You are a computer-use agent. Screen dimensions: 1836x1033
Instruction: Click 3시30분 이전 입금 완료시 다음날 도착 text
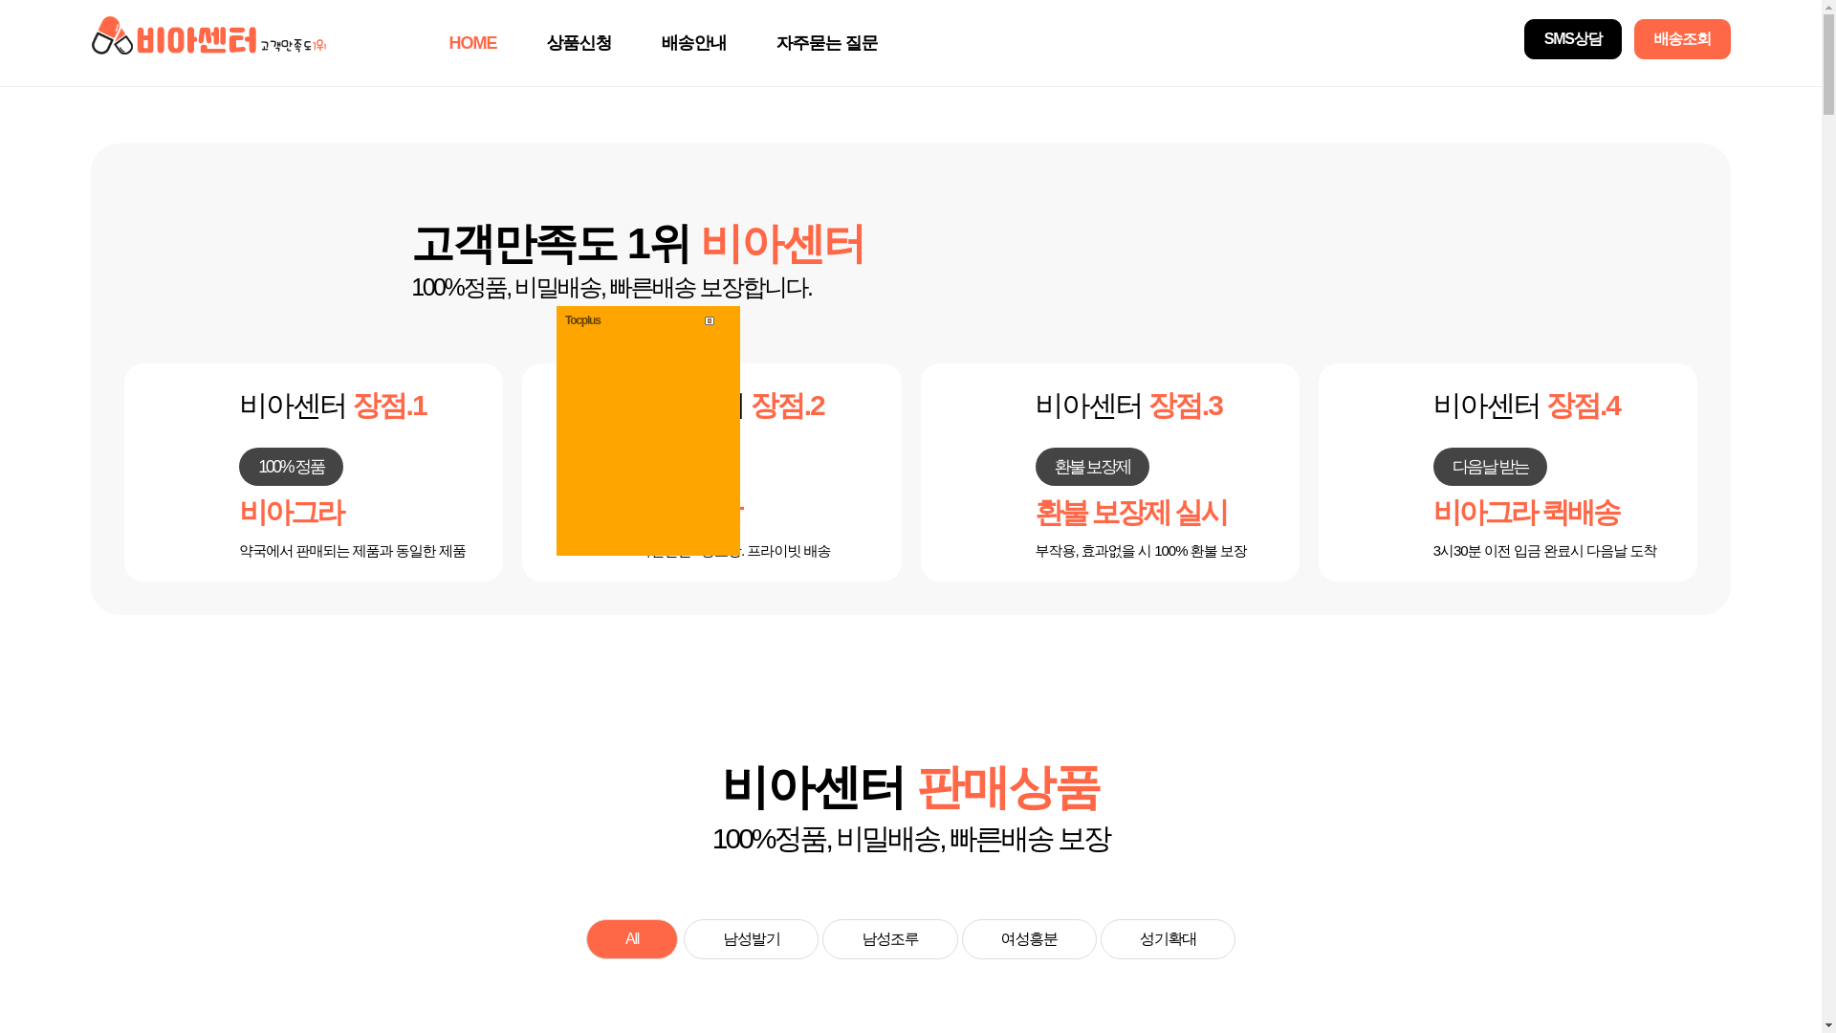[1544, 551]
